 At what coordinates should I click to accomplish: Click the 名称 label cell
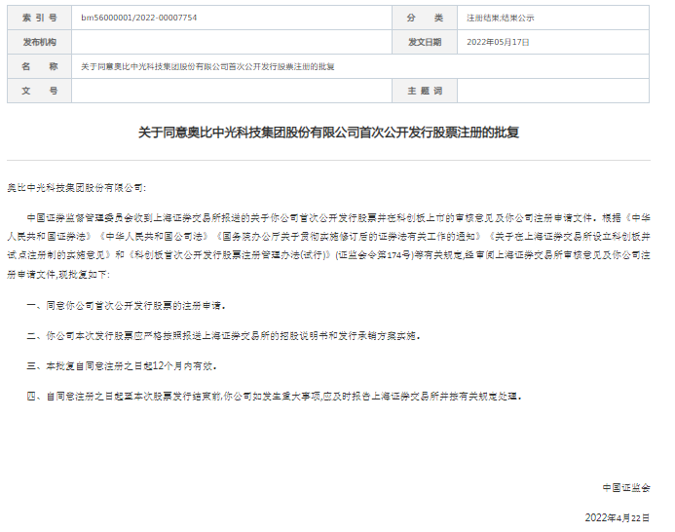(x=40, y=66)
